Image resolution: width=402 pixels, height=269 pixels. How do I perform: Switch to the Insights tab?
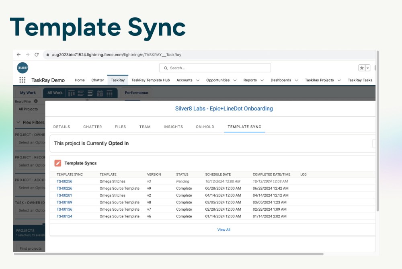pos(173,127)
